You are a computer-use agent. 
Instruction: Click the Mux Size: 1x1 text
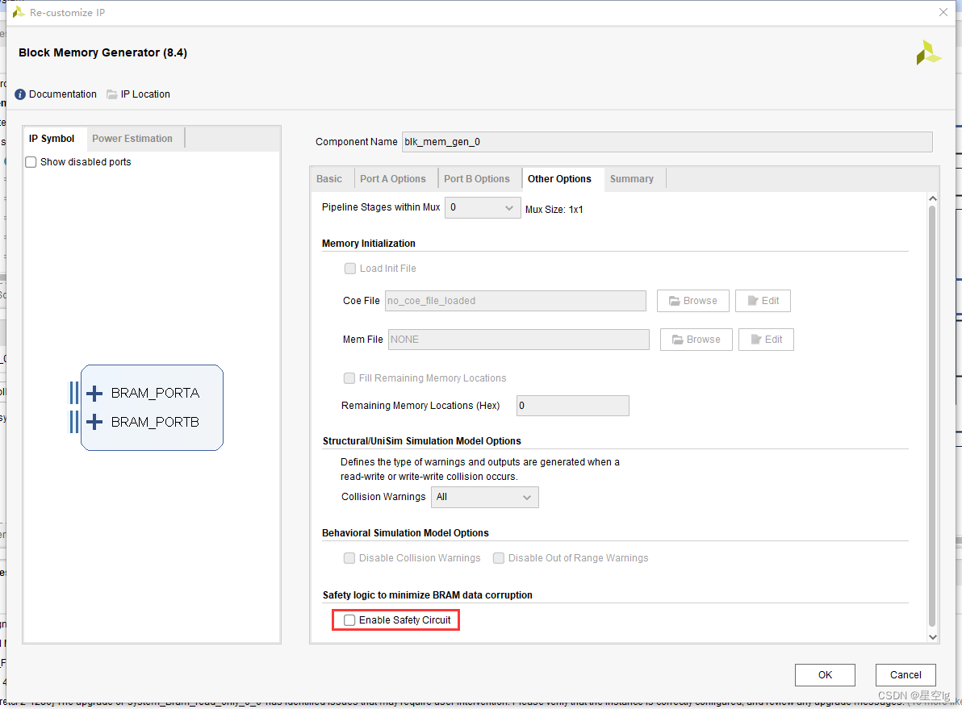(x=554, y=210)
